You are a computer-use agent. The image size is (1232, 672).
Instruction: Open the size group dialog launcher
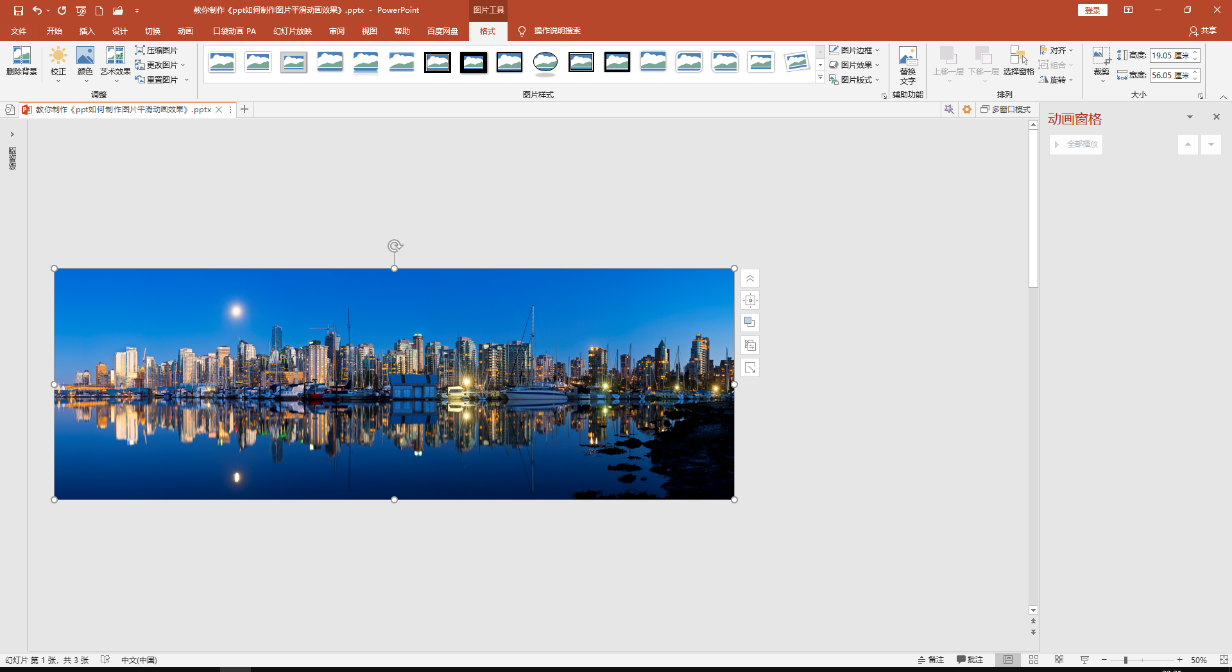[x=1201, y=96]
